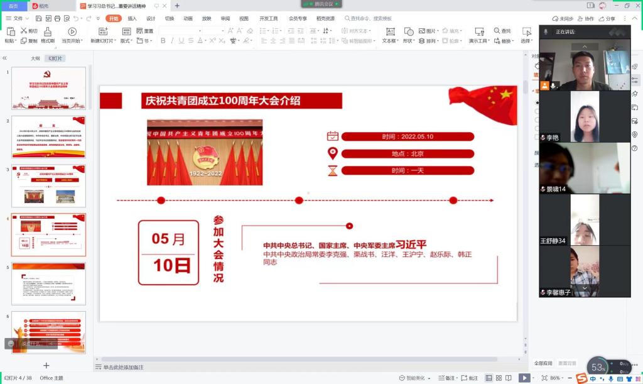Toggle bold text formatting
Image resolution: width=643 pixels, height=384 pixels.
coord(163,41)
